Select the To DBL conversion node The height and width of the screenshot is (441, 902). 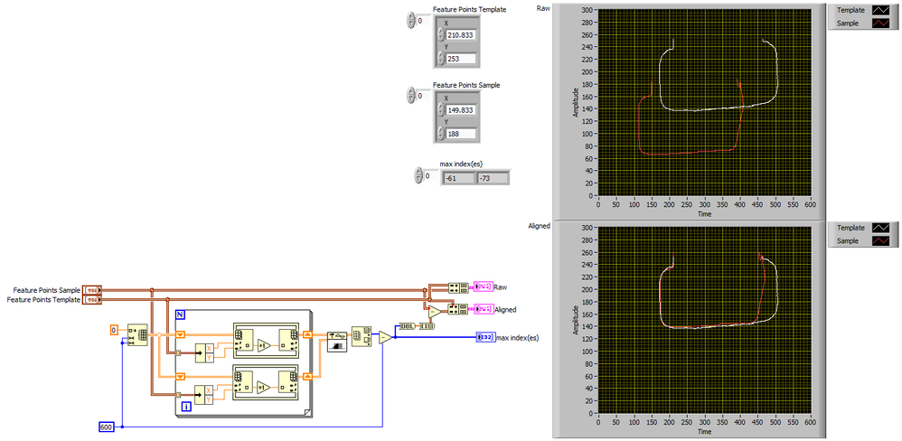(407, 326)
